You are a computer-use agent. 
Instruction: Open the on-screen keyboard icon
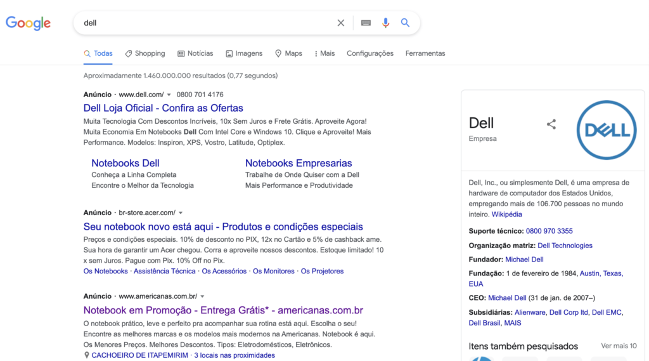366,23
